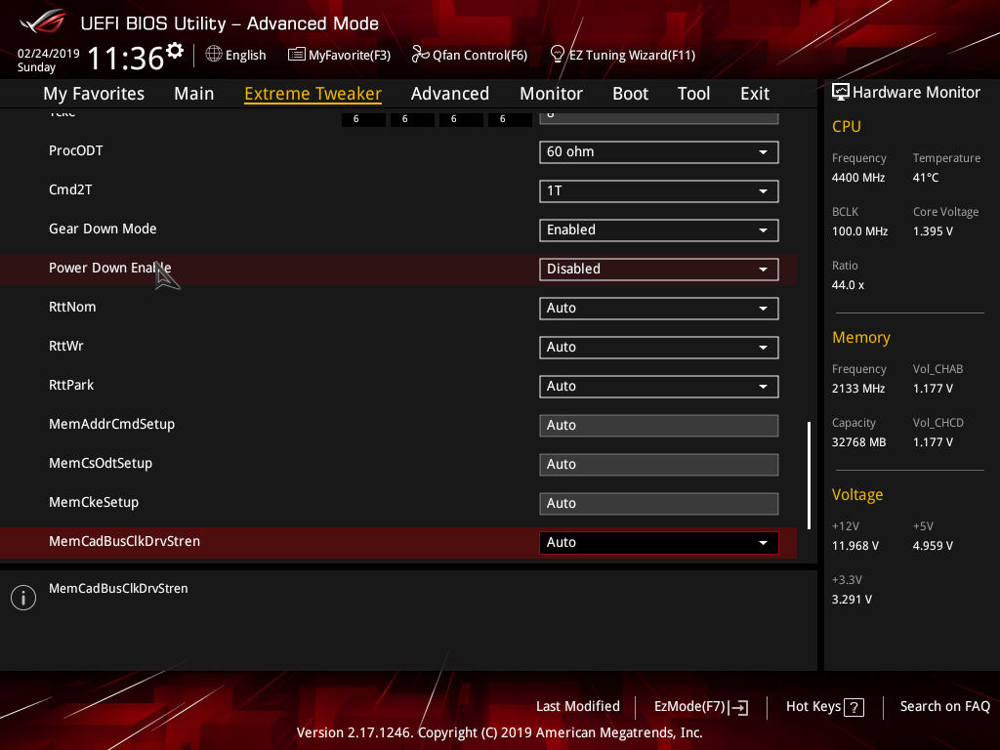The image size is (1000, 750).
Task: Switch to the Main tab
Action: coord(194,94)
